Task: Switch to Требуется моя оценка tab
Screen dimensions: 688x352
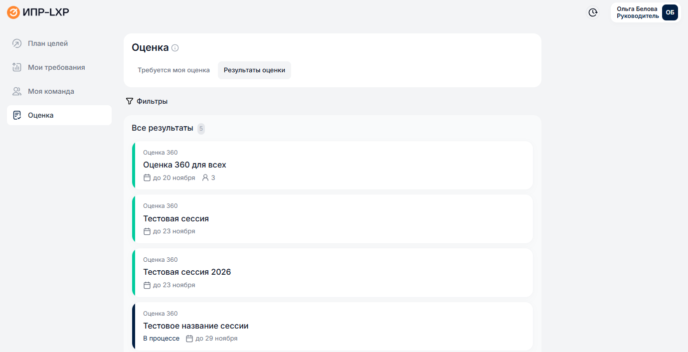Action: point(173,70)
